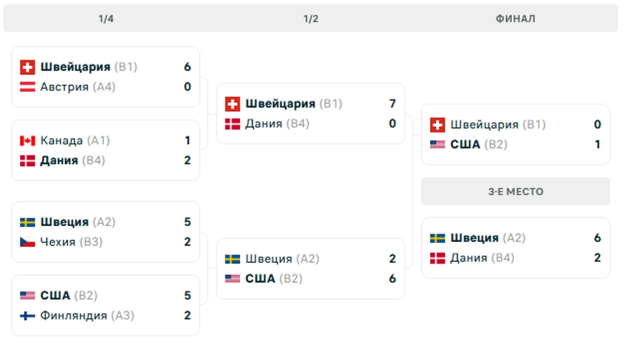Click Czech flag next to Чехия
The width and height of the screenshot is (625, 343).
click(27, 242)
